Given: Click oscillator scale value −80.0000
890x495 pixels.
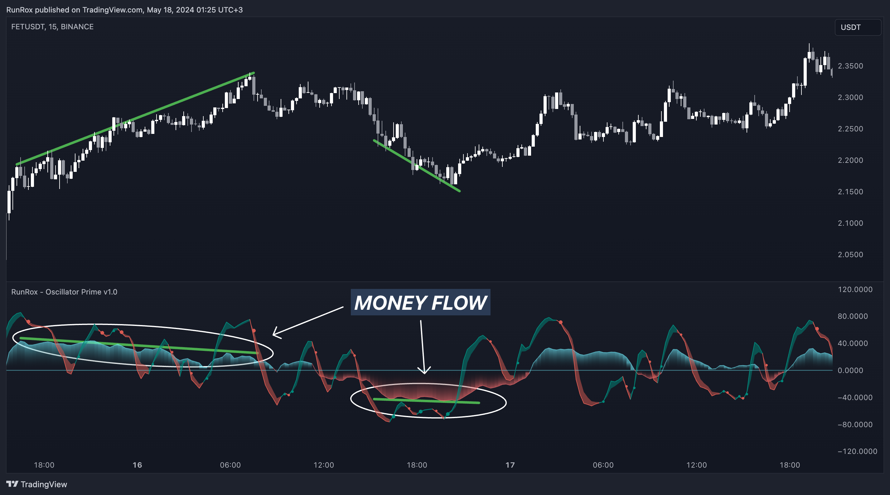Looking at the screenshot, I should click(x=855, y=424).
